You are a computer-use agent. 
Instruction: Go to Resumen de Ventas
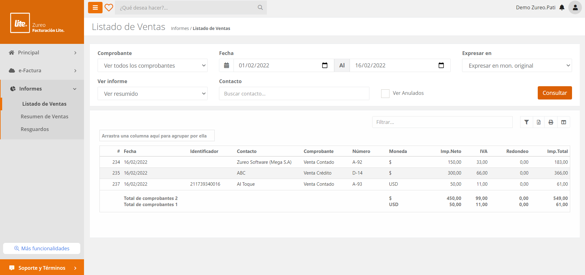[x=44, y=116]
